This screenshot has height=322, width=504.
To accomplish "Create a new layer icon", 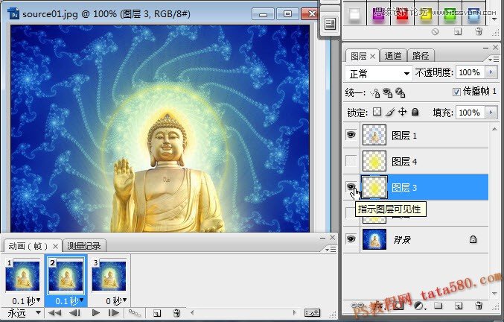I will 459,306.
